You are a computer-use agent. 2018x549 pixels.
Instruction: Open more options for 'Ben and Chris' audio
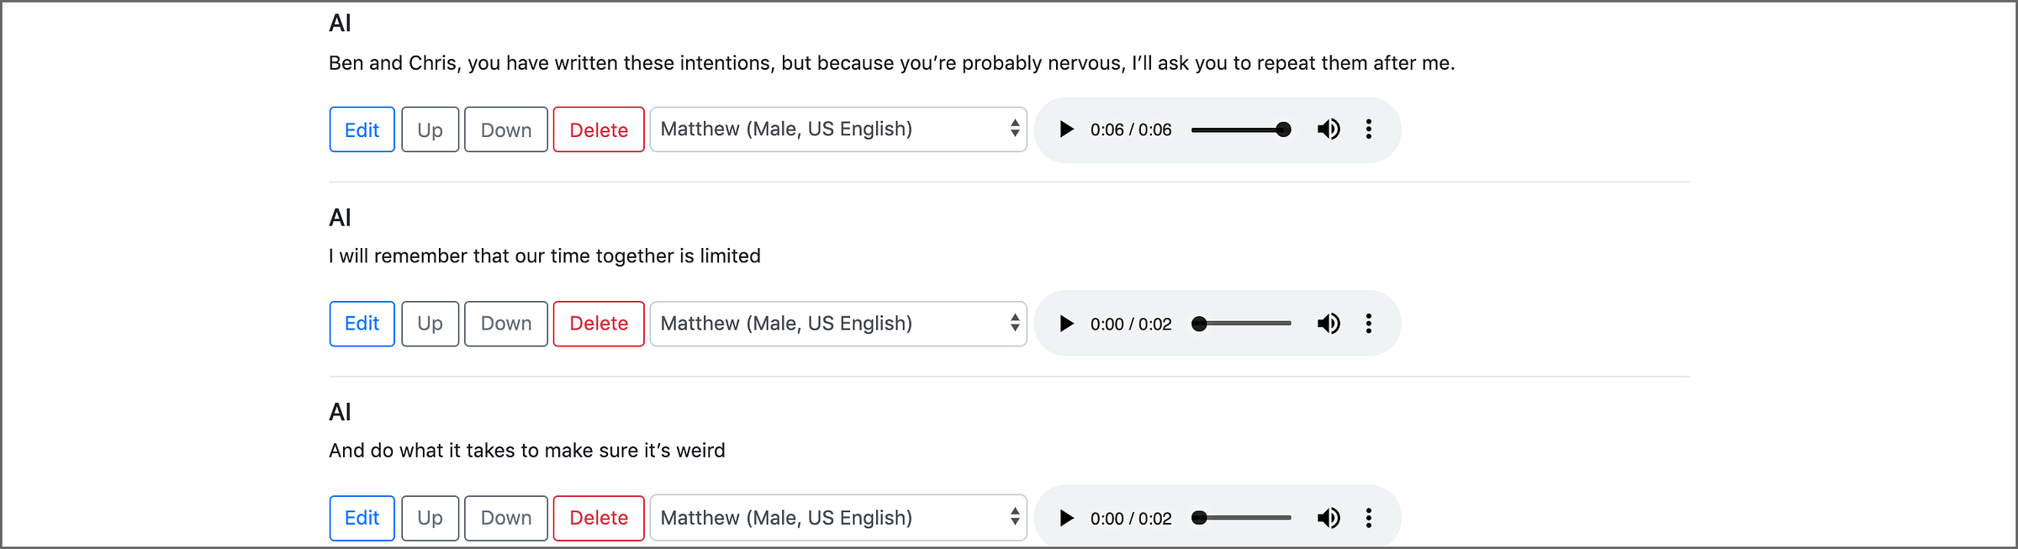tap(1369, 129)
